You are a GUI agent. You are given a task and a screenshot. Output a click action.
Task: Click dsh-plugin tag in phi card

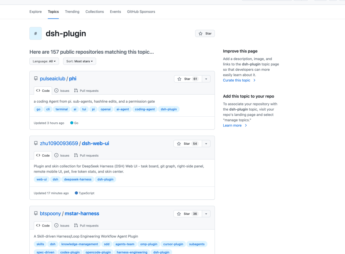click(169, 109)
